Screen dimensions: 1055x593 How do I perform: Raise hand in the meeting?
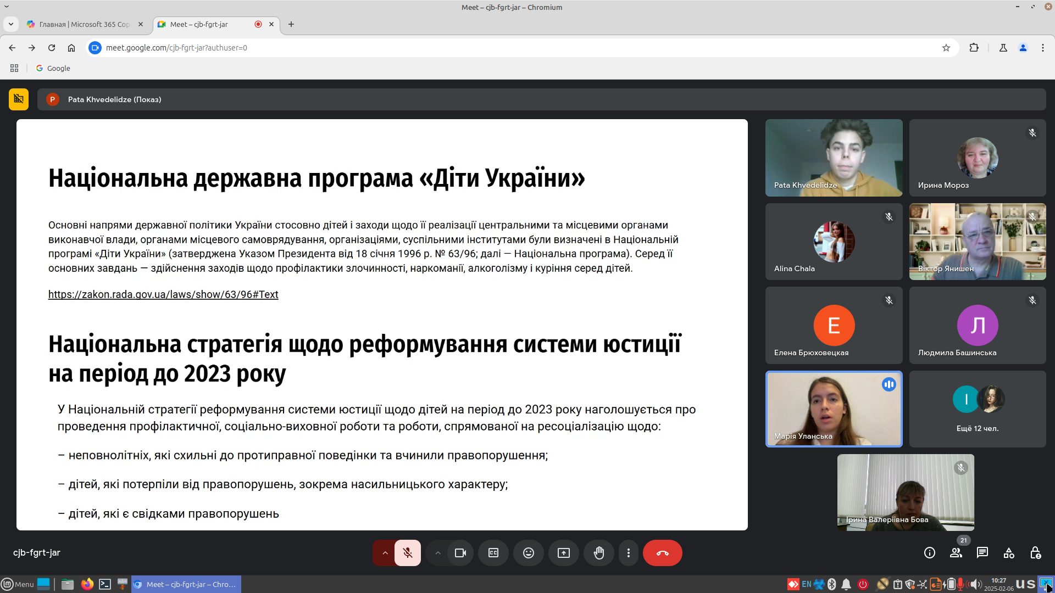tap(598, 553)
